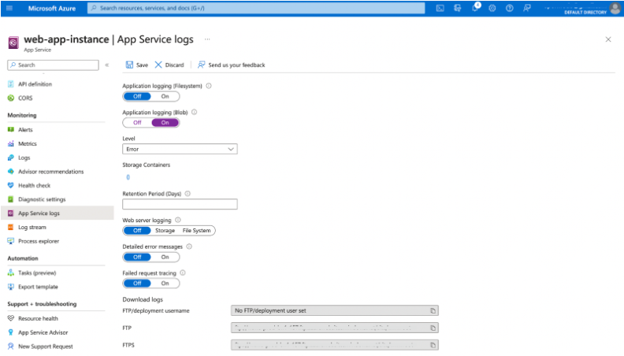624x356 pixels.
Task: Click the Retention Period (Days) field
Action: (180, 204)
